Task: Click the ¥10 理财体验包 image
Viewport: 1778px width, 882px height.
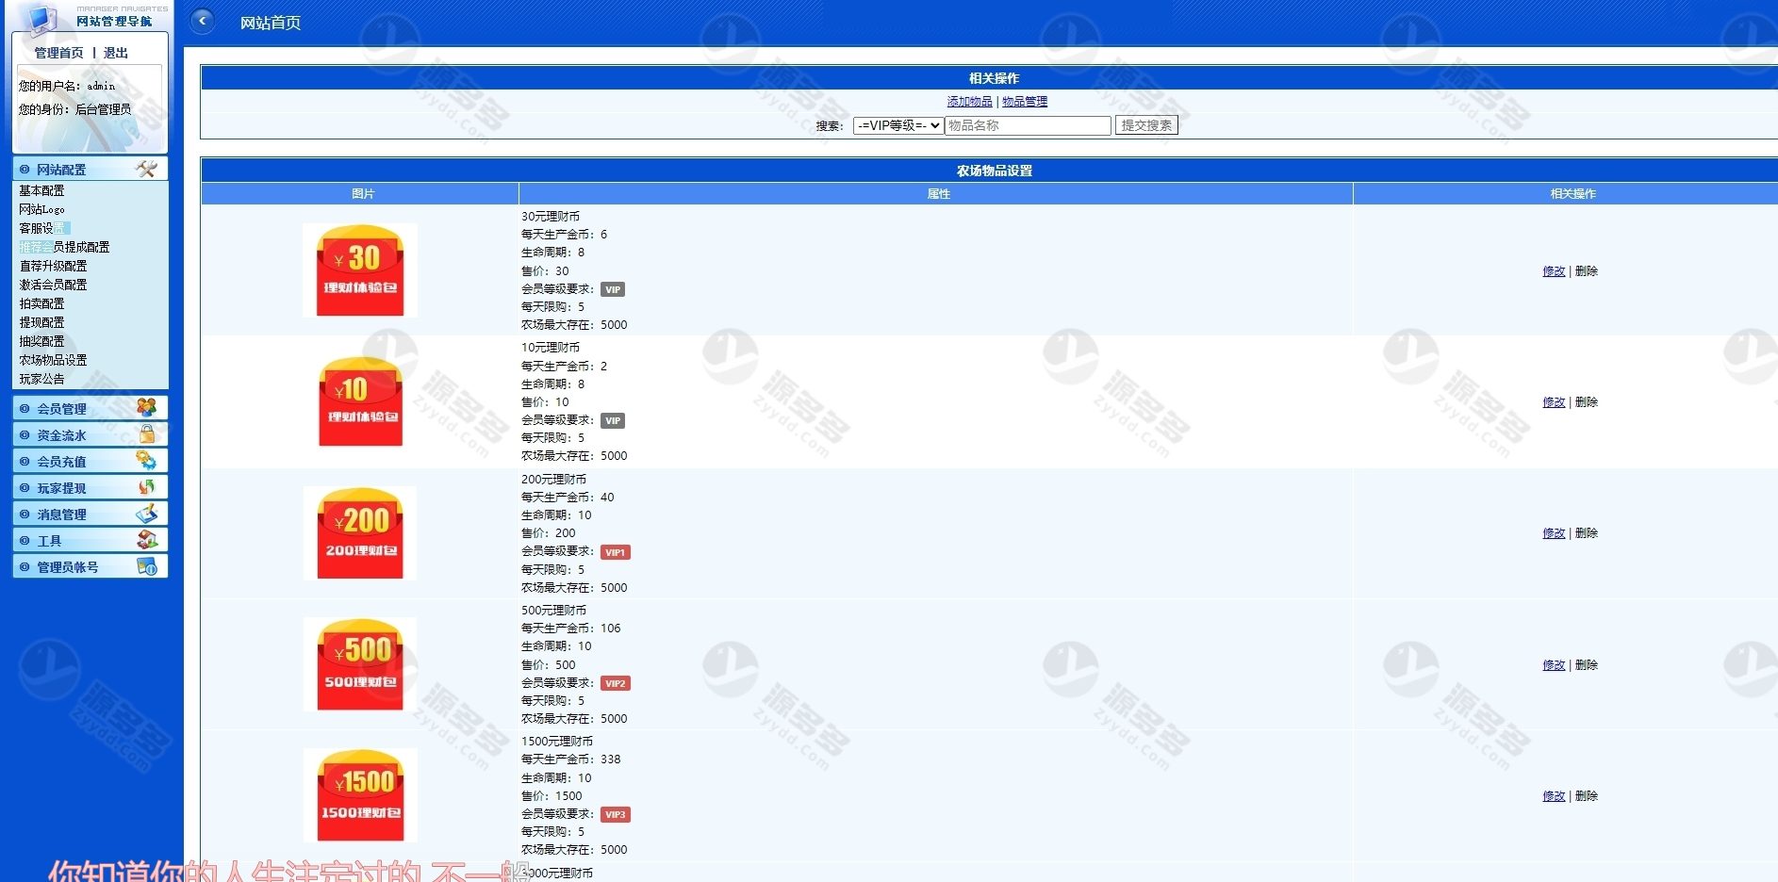Action: [x=360, y=401]
